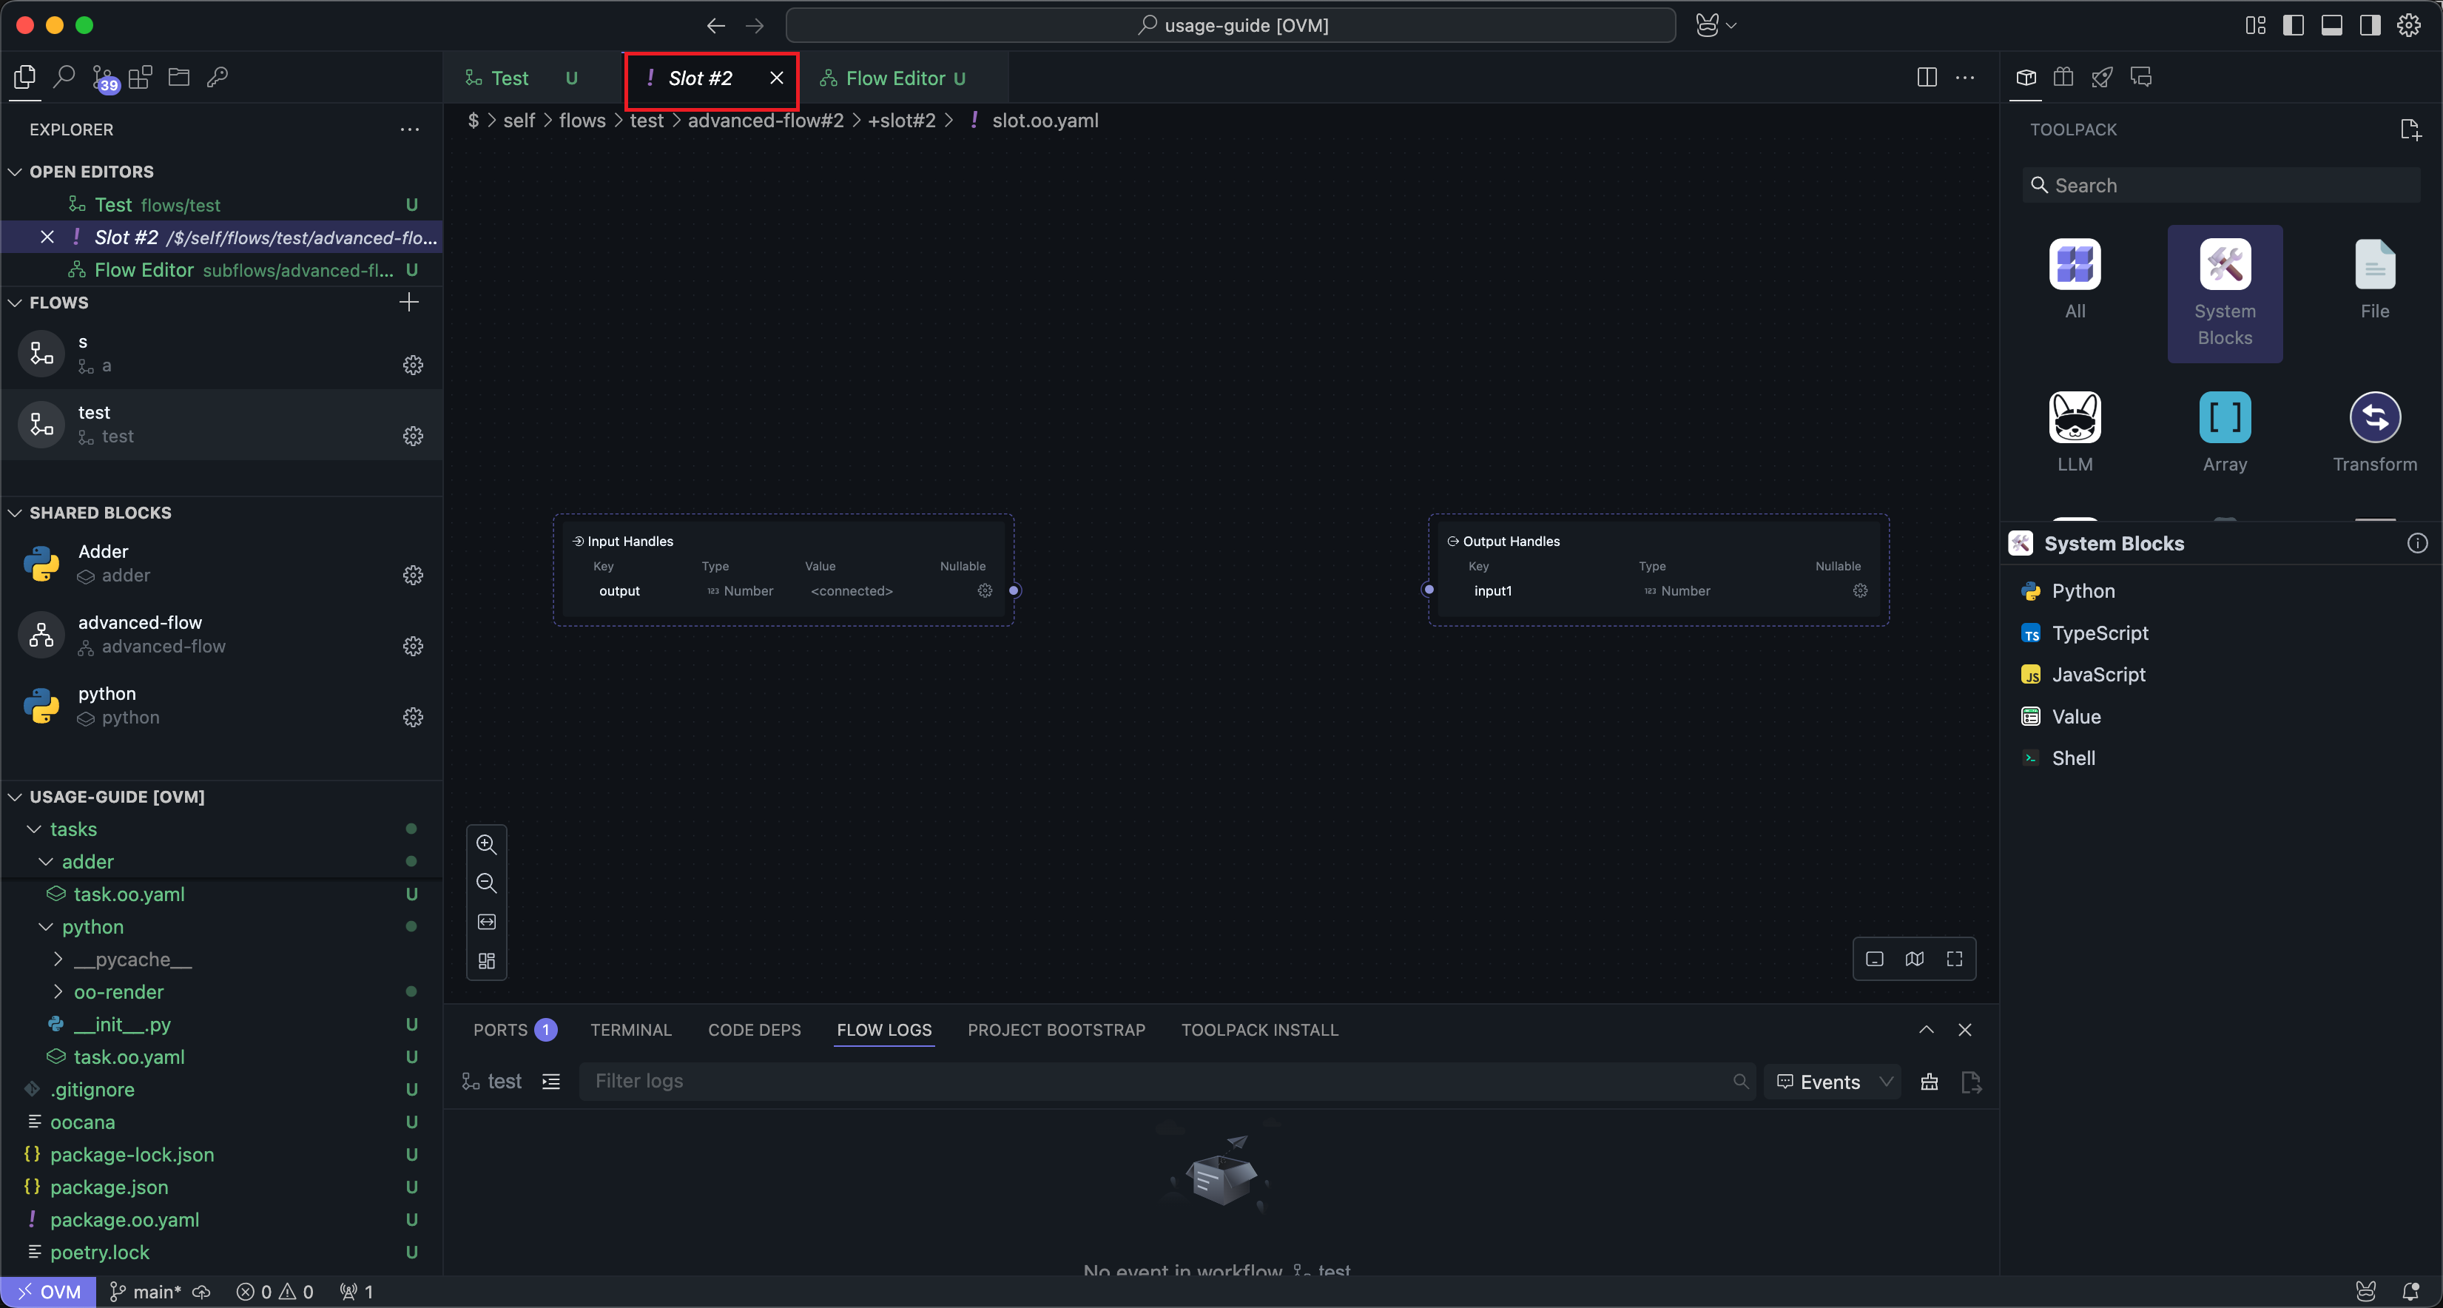Click the Filter logs input field
This screenshot has height=1308, width=2443.
tap(1157, 1082)
